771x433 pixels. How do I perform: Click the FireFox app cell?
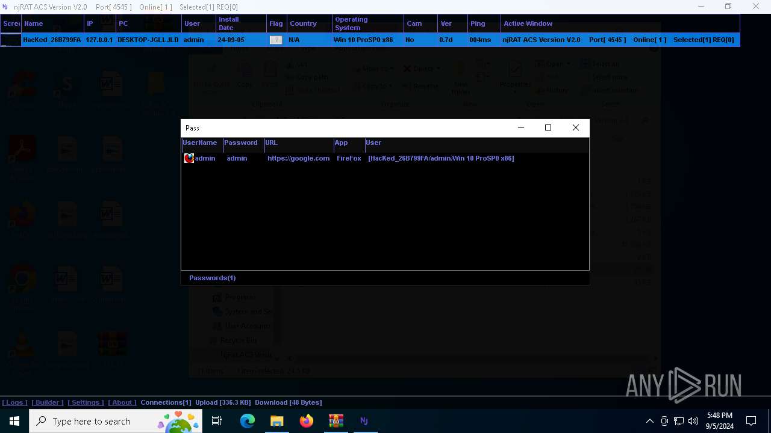pyautogui.click(x=349, y=158)
